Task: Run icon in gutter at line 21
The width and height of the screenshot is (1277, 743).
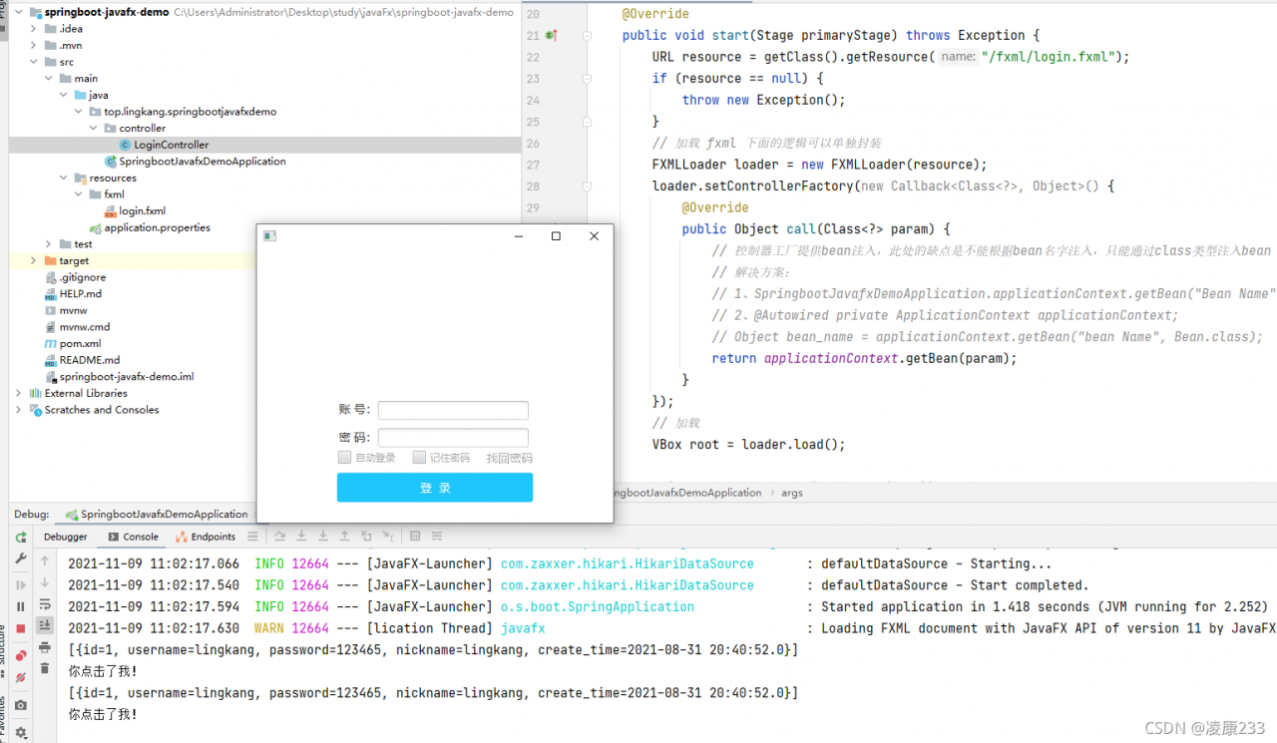Action: click(551, 36)
